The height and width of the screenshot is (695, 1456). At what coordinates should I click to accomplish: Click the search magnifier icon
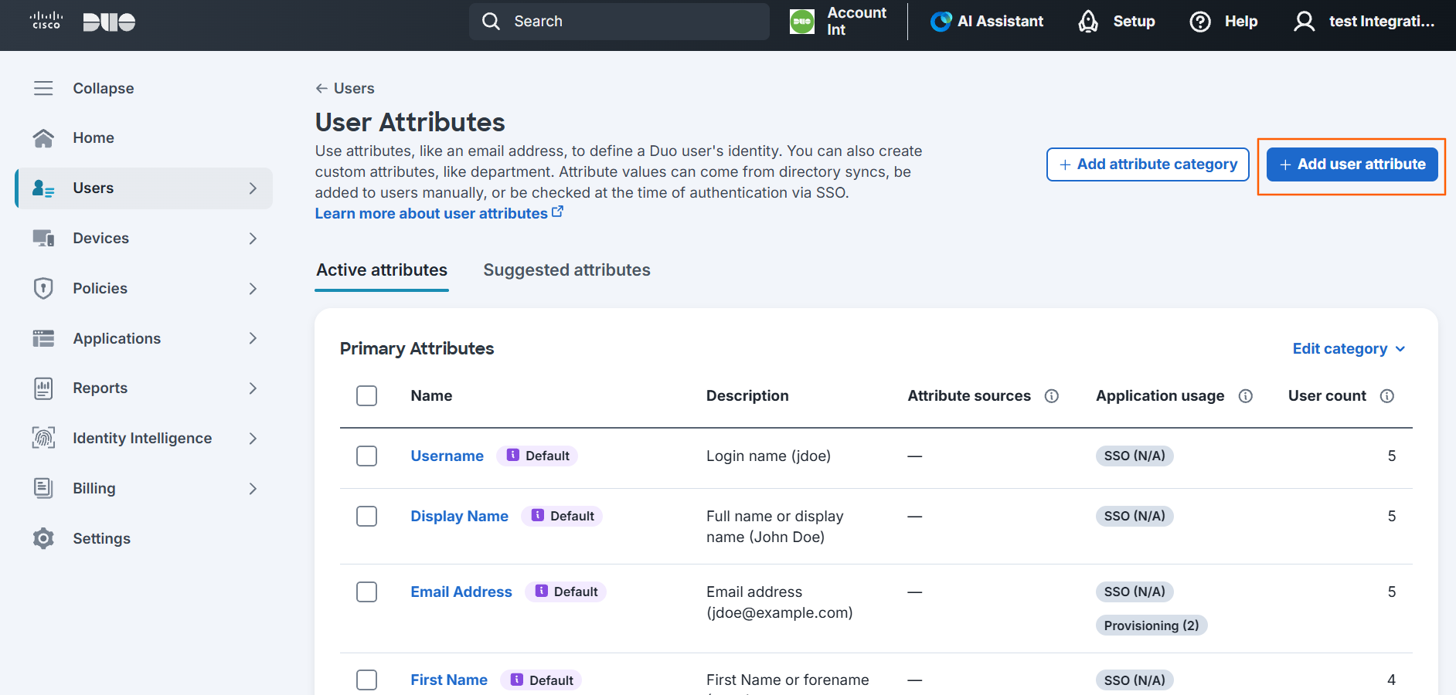[491, 22]
